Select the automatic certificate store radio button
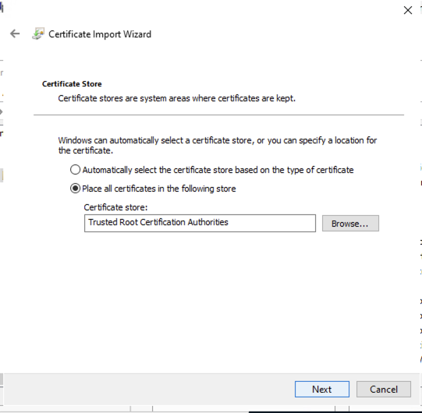Image resolution: width=422 pixels, height=413 pixels. point(75,170)
